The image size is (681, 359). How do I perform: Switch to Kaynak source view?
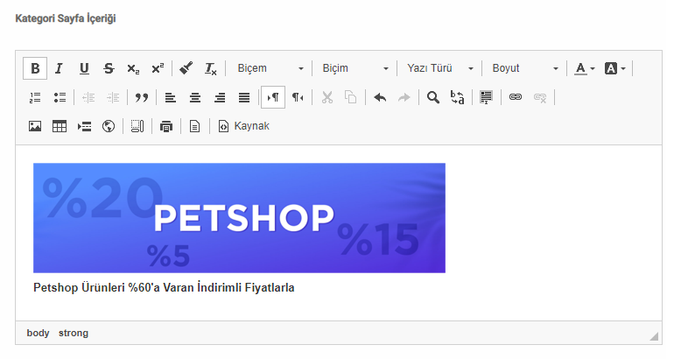click(x=244, y=126)
